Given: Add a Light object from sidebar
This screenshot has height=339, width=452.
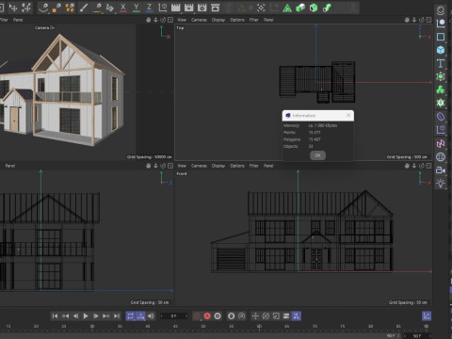Looking at the screenshot, I should coord(441,184).
